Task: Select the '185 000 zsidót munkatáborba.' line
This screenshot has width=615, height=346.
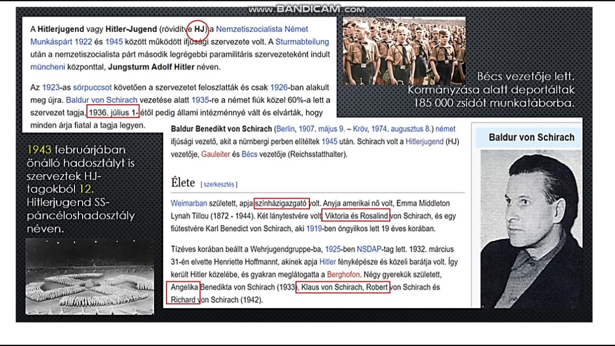Action: click(494, 102)
